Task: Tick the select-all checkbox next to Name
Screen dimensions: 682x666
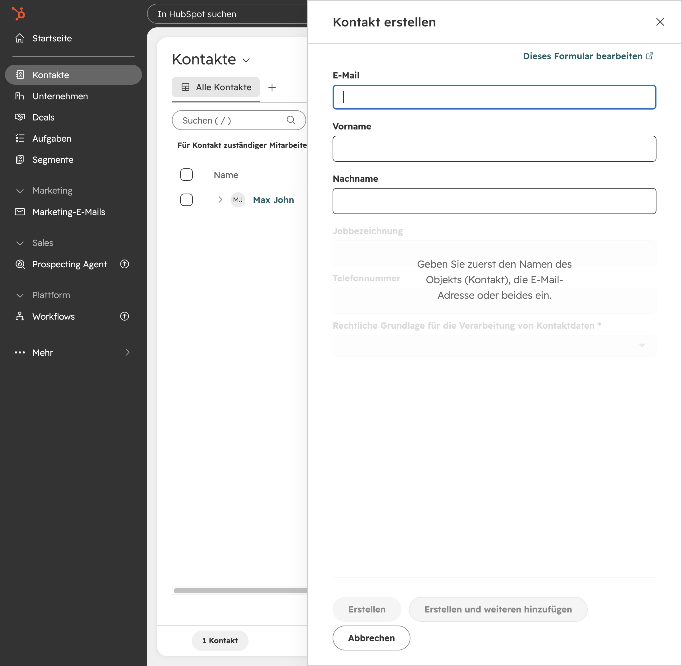Action: 187,175
